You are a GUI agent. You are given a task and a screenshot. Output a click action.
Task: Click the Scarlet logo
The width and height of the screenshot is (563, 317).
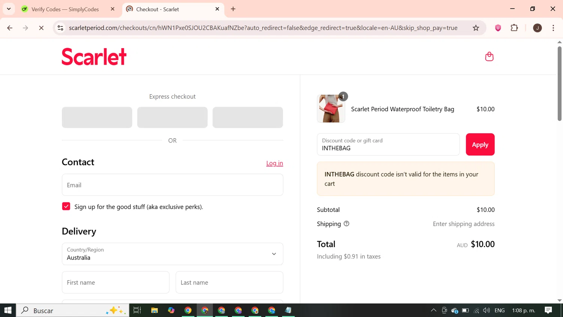pos(94,57)
